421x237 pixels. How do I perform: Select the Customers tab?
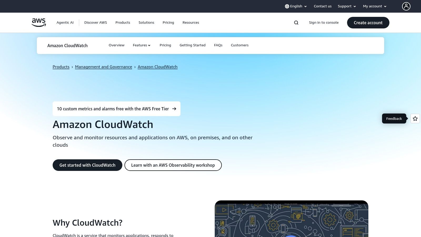tap(239, 45)
